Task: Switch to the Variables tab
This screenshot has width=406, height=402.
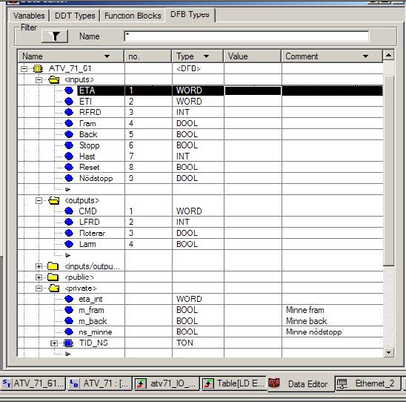Action: coord(29,16)
